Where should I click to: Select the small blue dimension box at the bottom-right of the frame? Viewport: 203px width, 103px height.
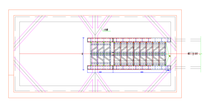tap(168, 70)
